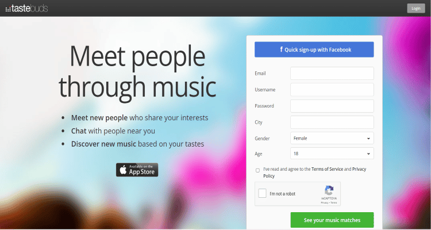The image size is (431, 230).
Task: Click the reCAPTCHA Terms link
Action: click(x=334, y=203)
